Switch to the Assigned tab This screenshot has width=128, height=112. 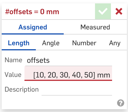coord(33,27)
